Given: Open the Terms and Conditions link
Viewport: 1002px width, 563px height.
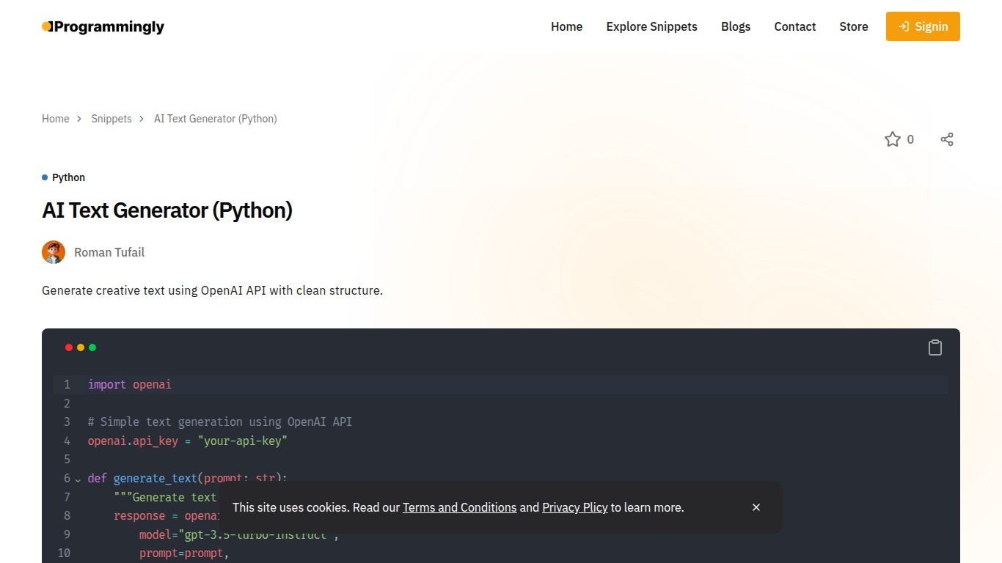Looking at the screenshot, I should pyautogui.click(x=459, y=507).
